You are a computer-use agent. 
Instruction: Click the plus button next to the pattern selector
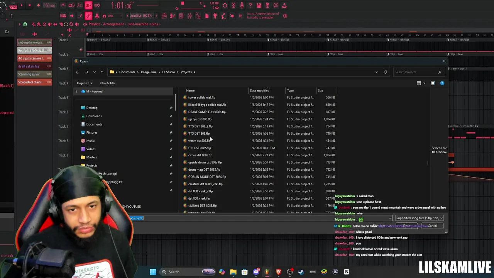click(156, 16)
